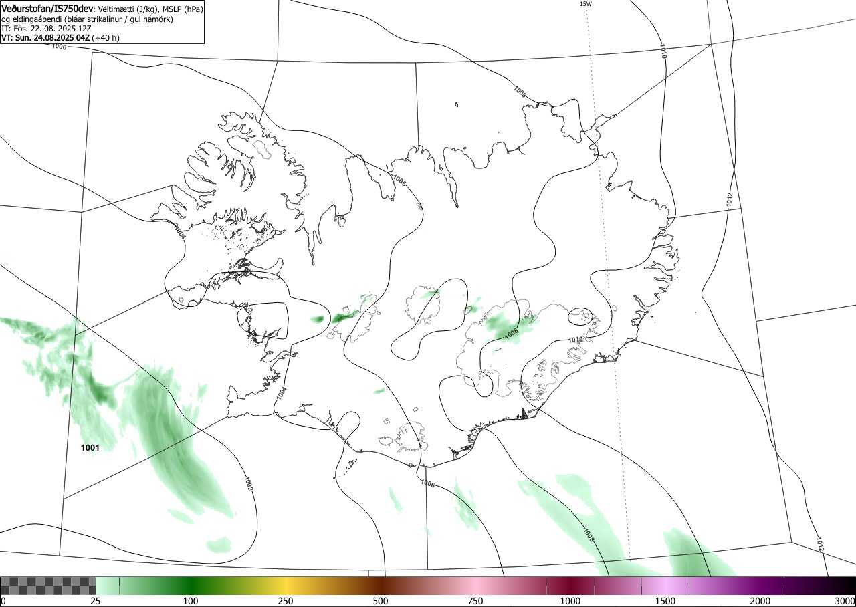The image size is (856, 607).
Task: Click the 'IT: Fös. 22. 08. 2025 12Z' line
Action: [x=47, y=29]
